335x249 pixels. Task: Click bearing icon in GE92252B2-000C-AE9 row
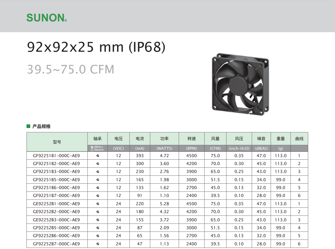[98, 212]
